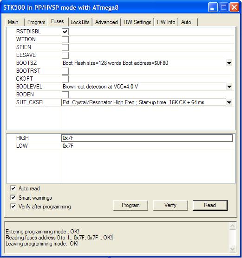Check the EESAVE fuse box

point(65,55)
